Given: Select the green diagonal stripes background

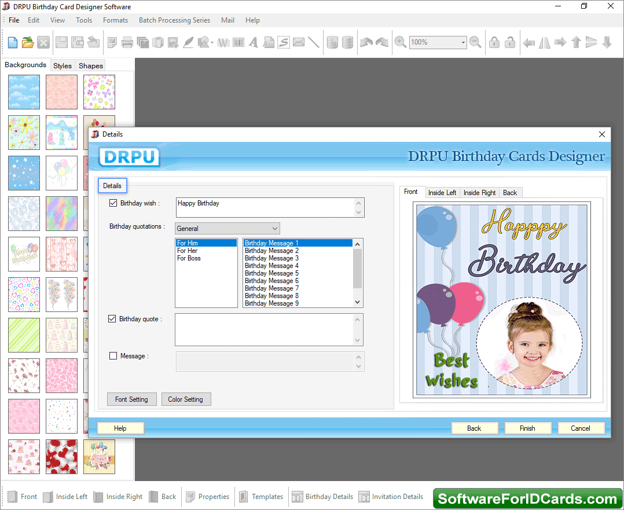Looking at the screenshot, I should pos(24,335).
